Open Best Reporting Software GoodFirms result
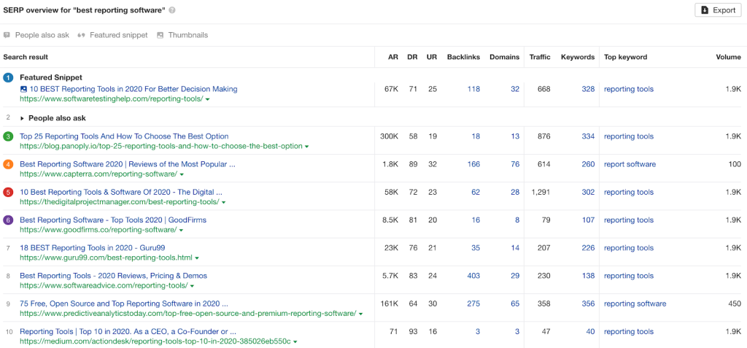 [x=113, y=220]
